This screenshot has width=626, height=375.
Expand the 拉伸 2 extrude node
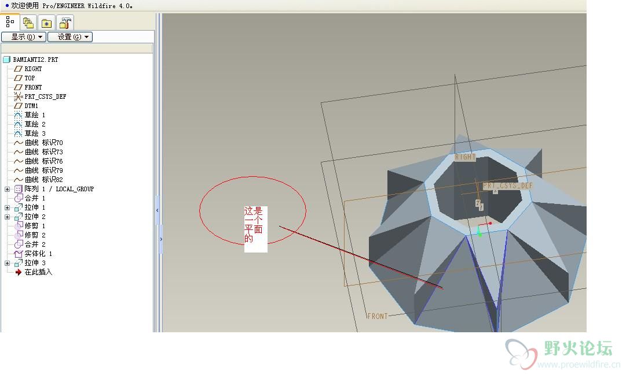click(x=7, y=217)
